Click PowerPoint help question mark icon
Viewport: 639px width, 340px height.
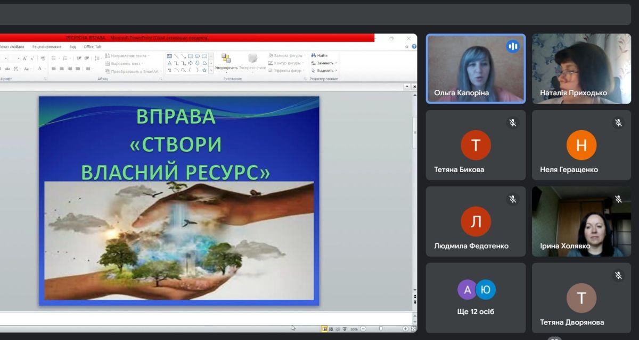pos(414,47)
